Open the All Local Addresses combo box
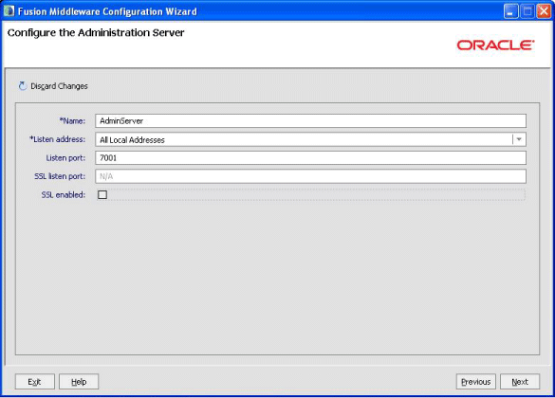 [x=310, y=139]
